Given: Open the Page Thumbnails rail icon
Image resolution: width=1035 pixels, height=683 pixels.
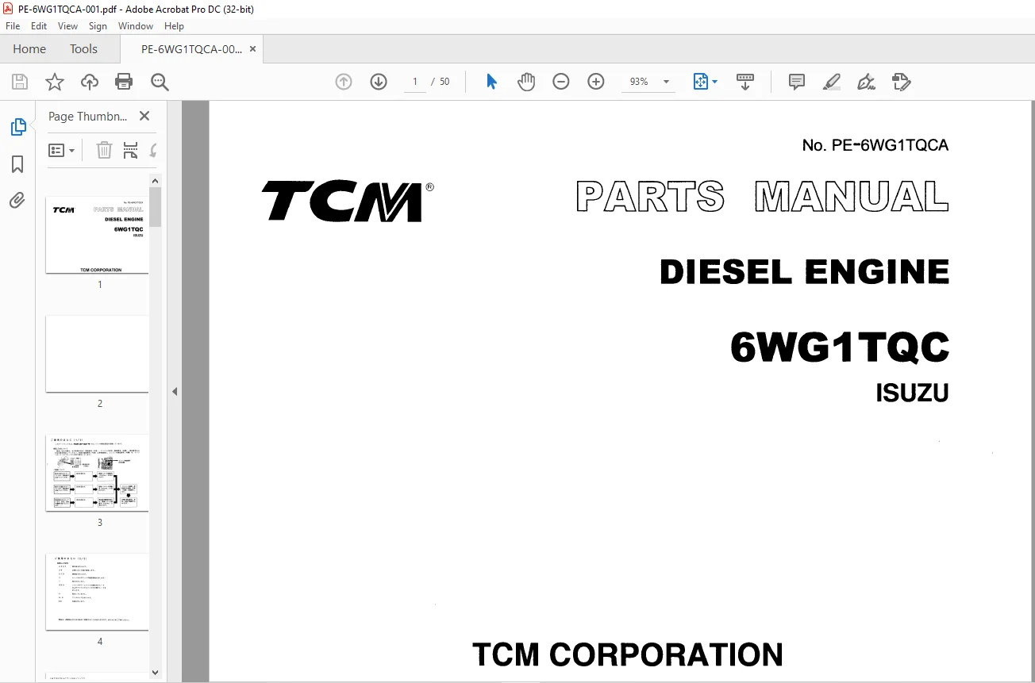Looking at the screenshot, I should pos(17,127).
